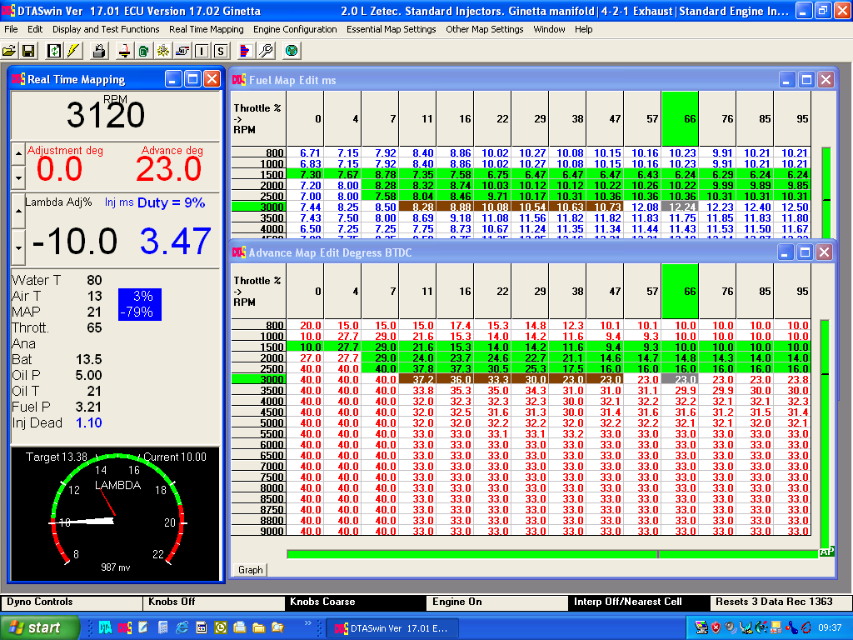The width and height of the screenshot is (853, 640).
Task: Click the yellow lightning bolt toolbar icon
Action: tap(73, 51)
